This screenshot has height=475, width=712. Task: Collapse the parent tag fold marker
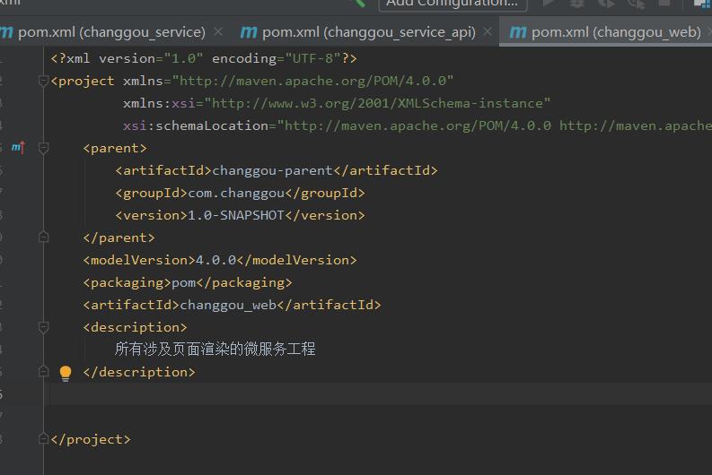tap(44, 148)
